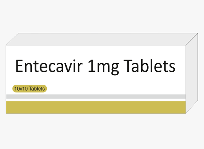The width and height of the screenshot is (204, 149).
Task: Click the capital E in Entecavir
Action: [20, 66]
